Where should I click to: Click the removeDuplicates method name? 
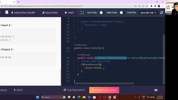coord(142,58)
